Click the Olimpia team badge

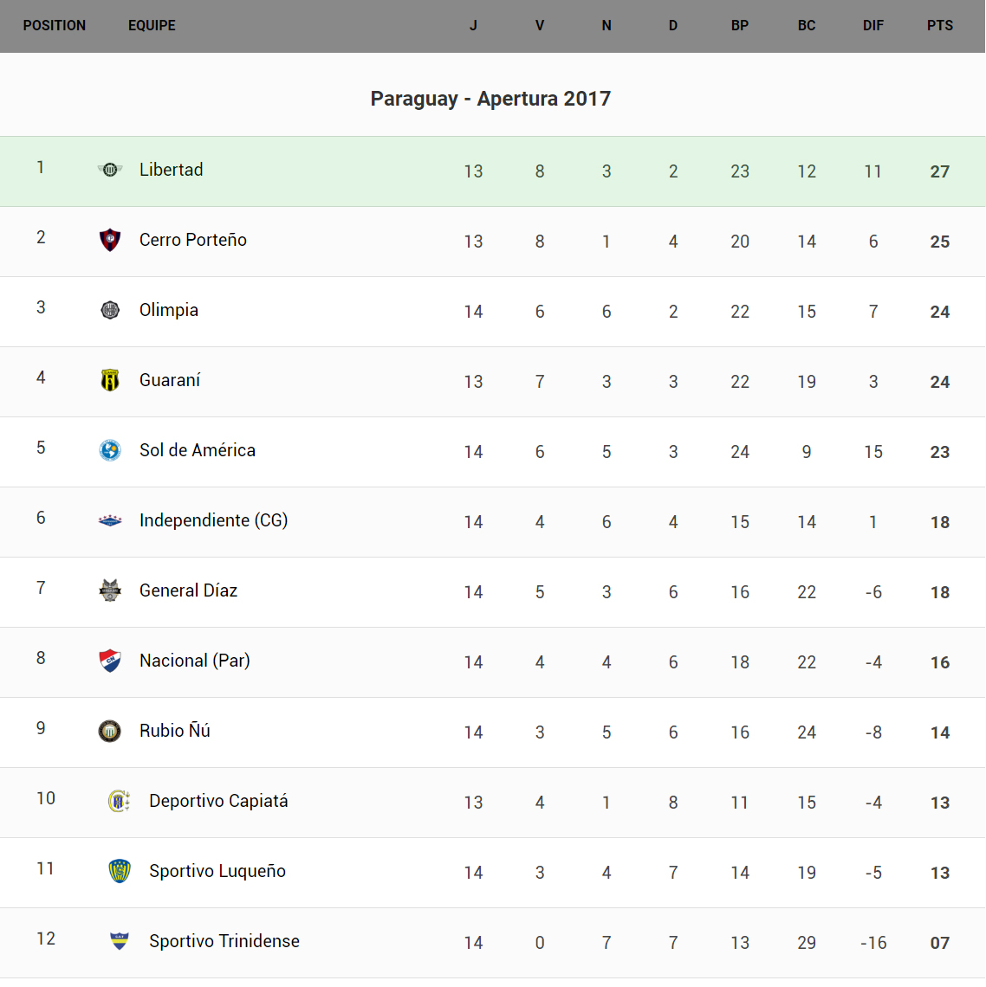[110, 310]
